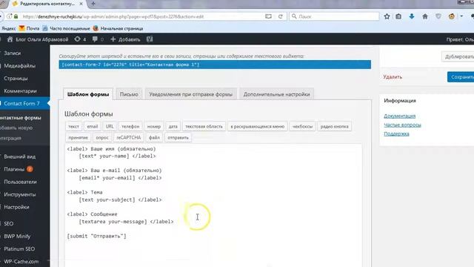Insert чекбоксы tag button
Viewport: 474px width, 267px height.
pos(302,127)
